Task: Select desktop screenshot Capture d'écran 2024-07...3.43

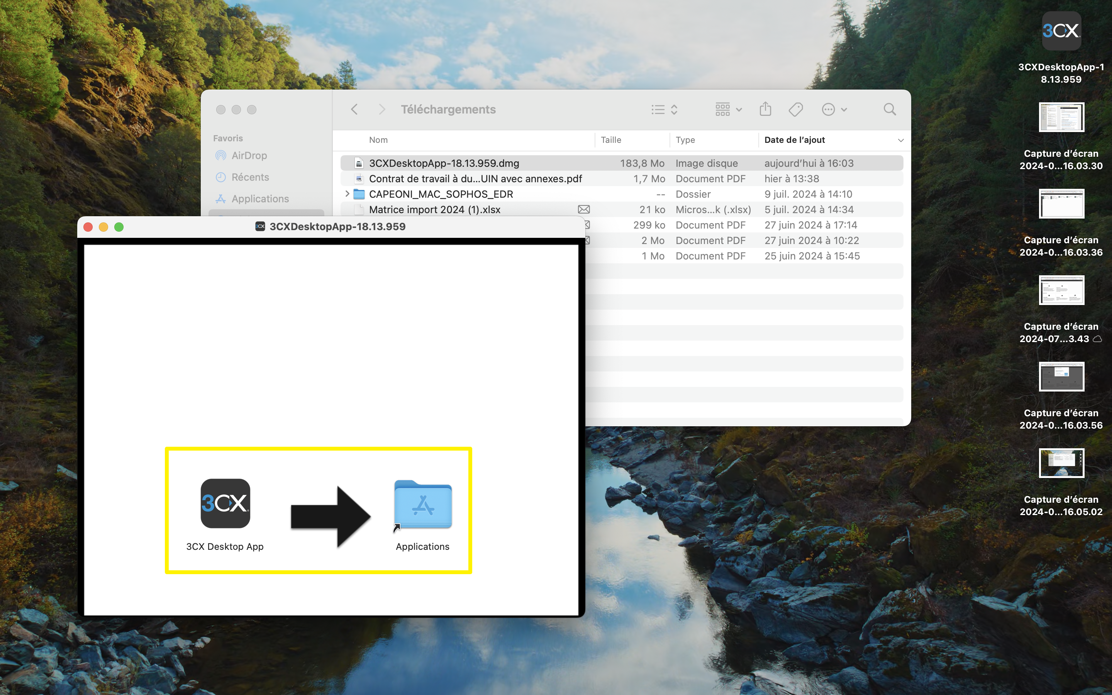Action: click(x=1061, y=290)
